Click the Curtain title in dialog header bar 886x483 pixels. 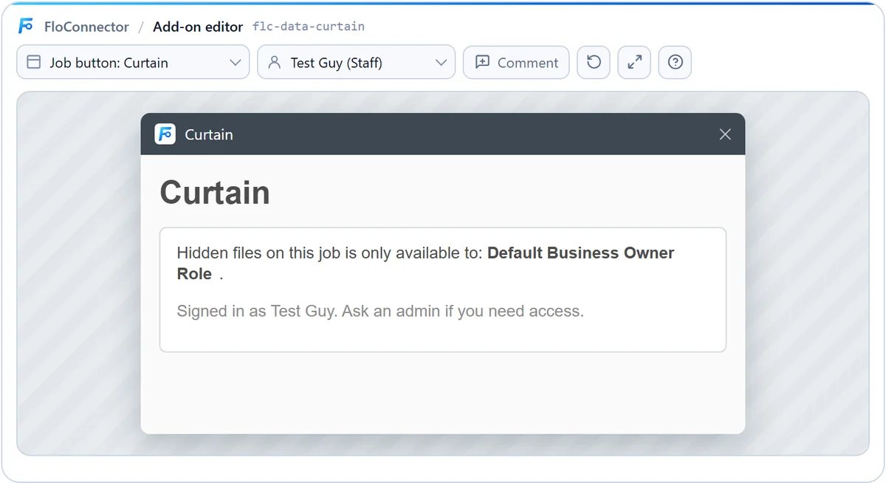click(x=209, y=134)
